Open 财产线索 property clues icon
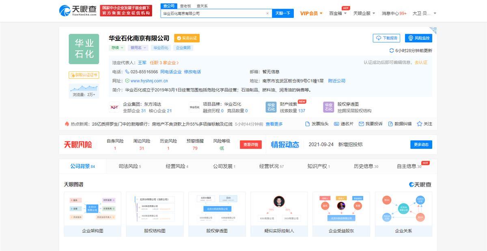 pyautogui.click(x=271, y=107)
